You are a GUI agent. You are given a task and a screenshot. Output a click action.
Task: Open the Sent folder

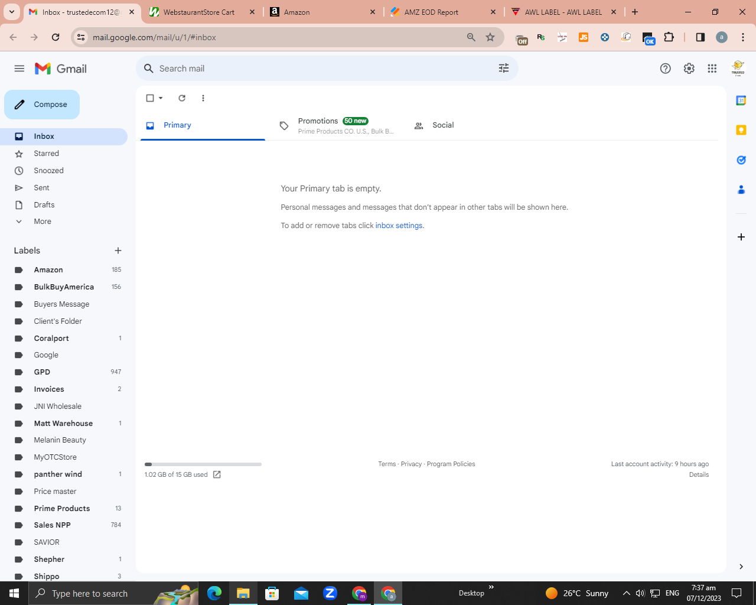pos(64,188)
